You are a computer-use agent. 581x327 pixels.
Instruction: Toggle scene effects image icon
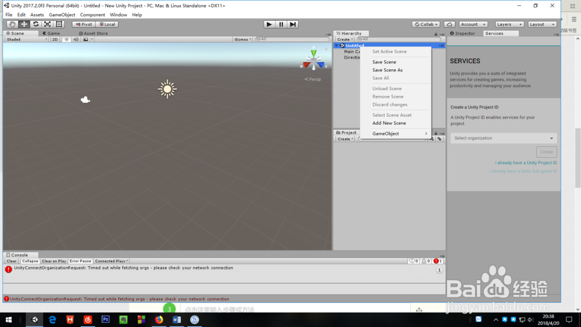click(x=85, y=39)
